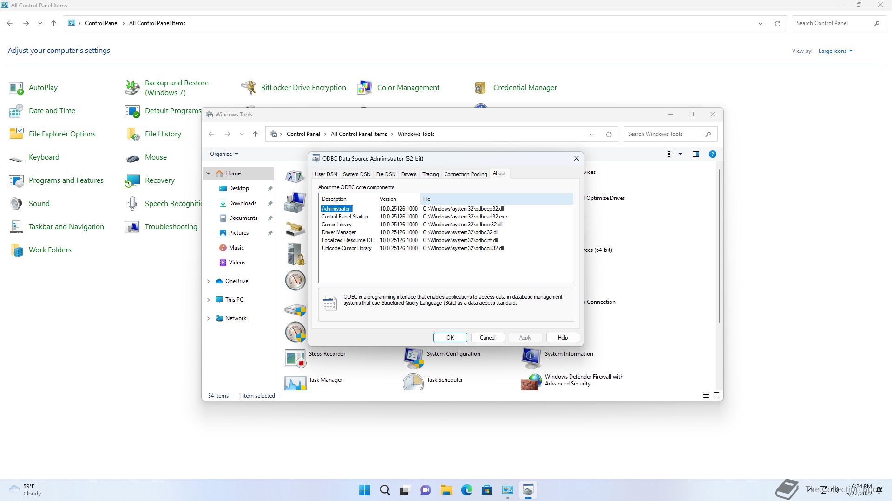Open Recovery item

150,180
